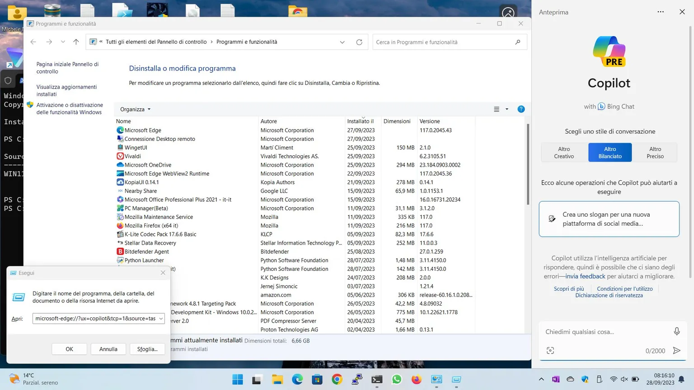Click the Annulla button in the Esegui dialog
Screen dimensions: 694x390
tap(108, 348)
